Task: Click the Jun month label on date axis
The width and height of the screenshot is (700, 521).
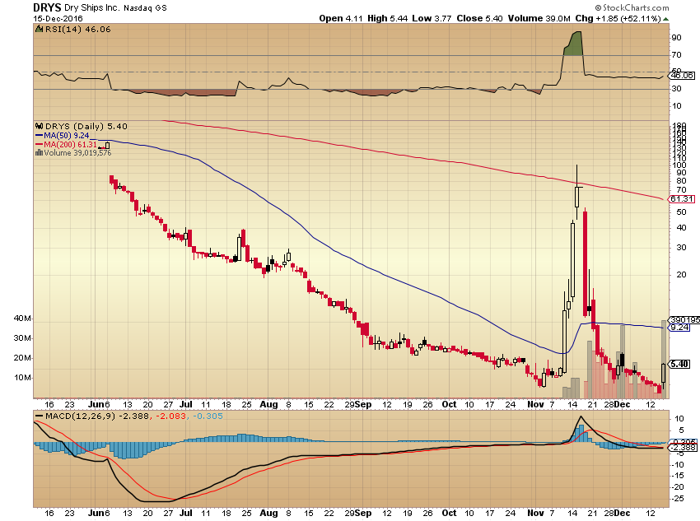Action: [100, 405]
